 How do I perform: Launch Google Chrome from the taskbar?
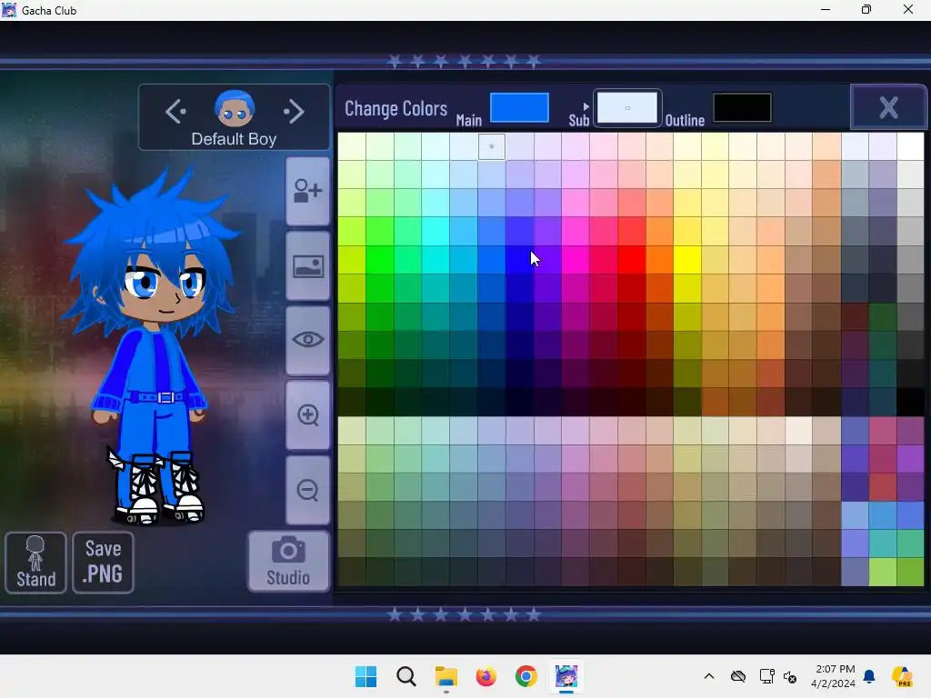coord(526,676)
